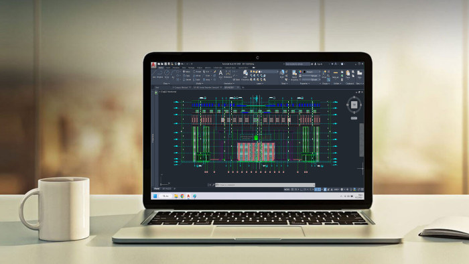The image size is (469, 264).
Task: Choose the Copy modify tool
Action: point(186,76)
